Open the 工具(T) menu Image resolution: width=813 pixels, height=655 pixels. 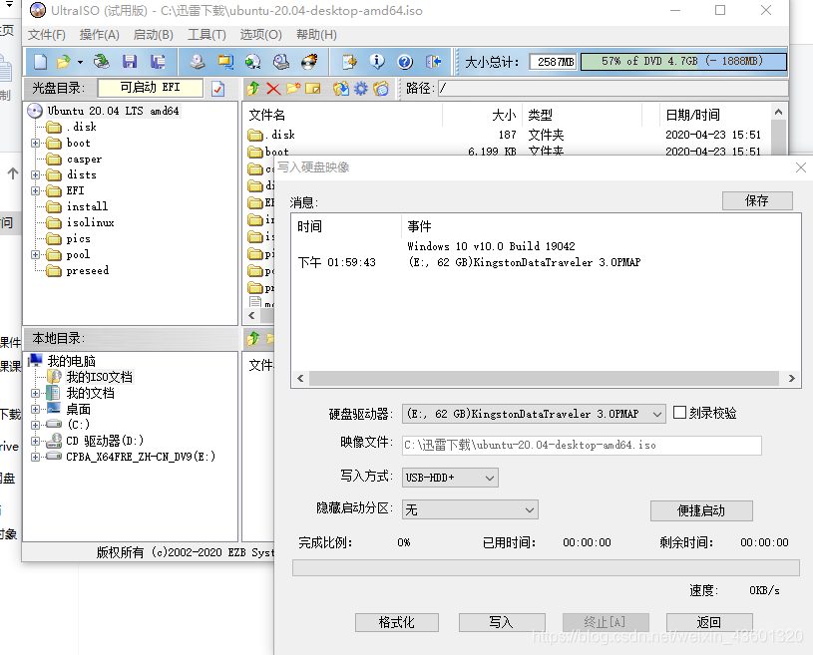[206, 35]
